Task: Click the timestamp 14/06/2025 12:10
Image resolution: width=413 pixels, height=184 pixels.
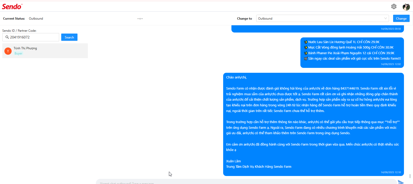Action: 391,172
